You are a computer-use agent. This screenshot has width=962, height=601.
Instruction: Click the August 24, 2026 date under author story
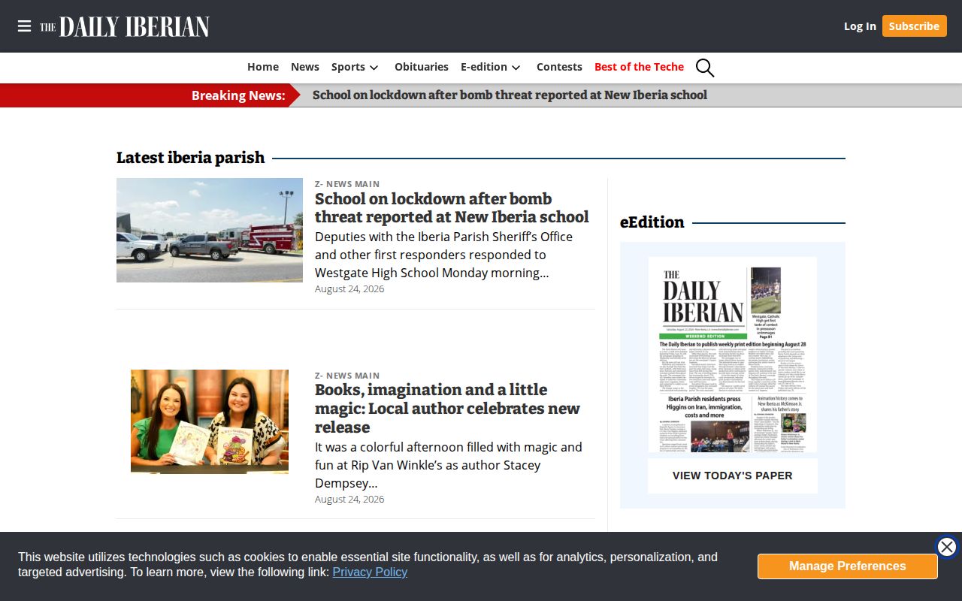click(x=349, y=500)
